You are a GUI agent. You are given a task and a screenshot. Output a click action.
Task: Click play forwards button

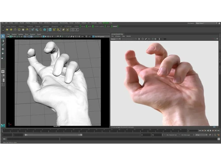tap(210, 131)
